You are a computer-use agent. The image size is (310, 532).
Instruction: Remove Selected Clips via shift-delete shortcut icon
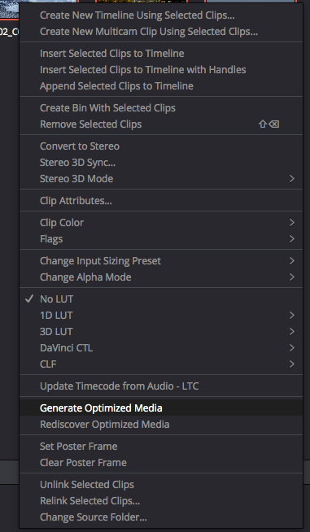point(269,124)
